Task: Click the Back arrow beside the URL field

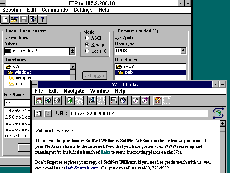Action: click(38, 114)
